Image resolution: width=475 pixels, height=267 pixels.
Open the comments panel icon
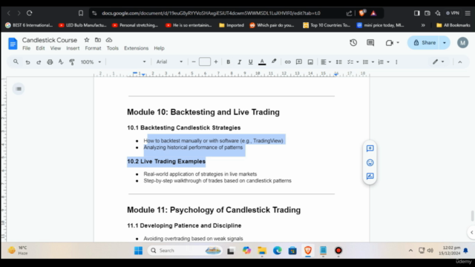pyautogui.click(x=370, y=43)
